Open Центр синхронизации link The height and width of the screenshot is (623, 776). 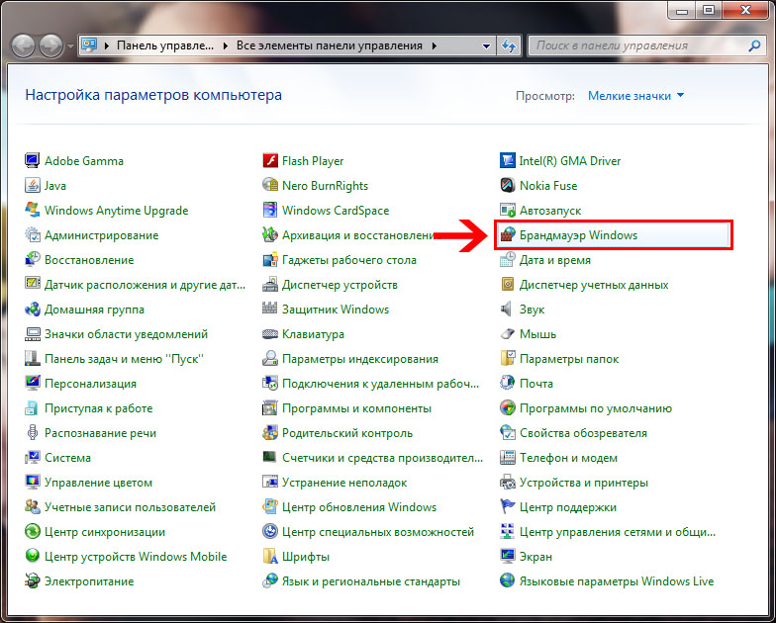click(x=105, y=532)
